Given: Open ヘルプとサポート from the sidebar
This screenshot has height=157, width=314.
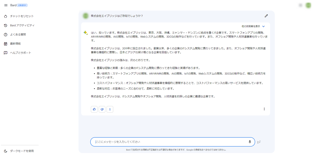Looking at the screenshot, I should (x=21, y=53).
